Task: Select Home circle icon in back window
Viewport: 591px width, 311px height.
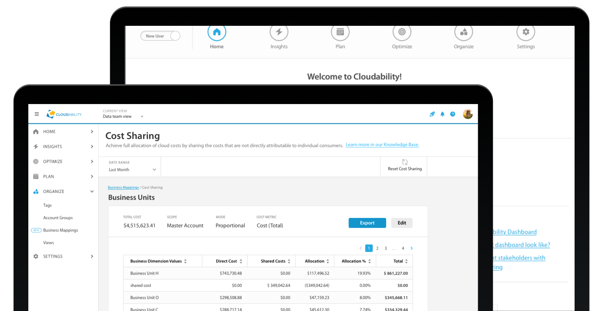Action: [217, 32]
